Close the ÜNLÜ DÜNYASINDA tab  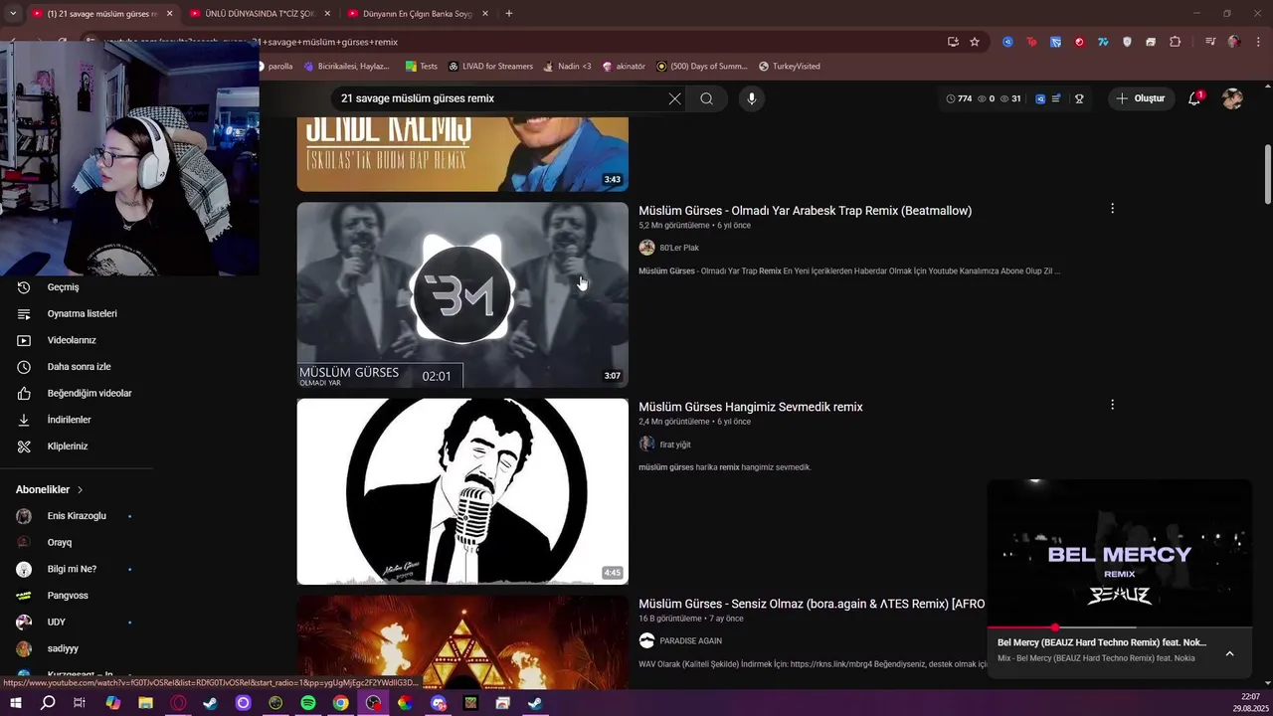click(327, 14)
